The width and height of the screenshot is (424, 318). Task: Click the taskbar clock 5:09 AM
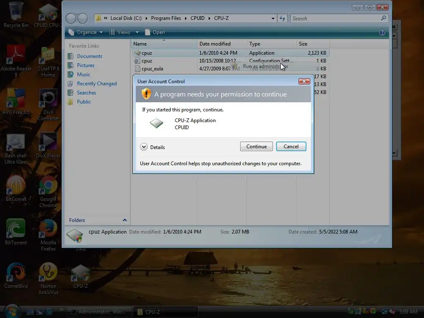click(x=408, y=312)
